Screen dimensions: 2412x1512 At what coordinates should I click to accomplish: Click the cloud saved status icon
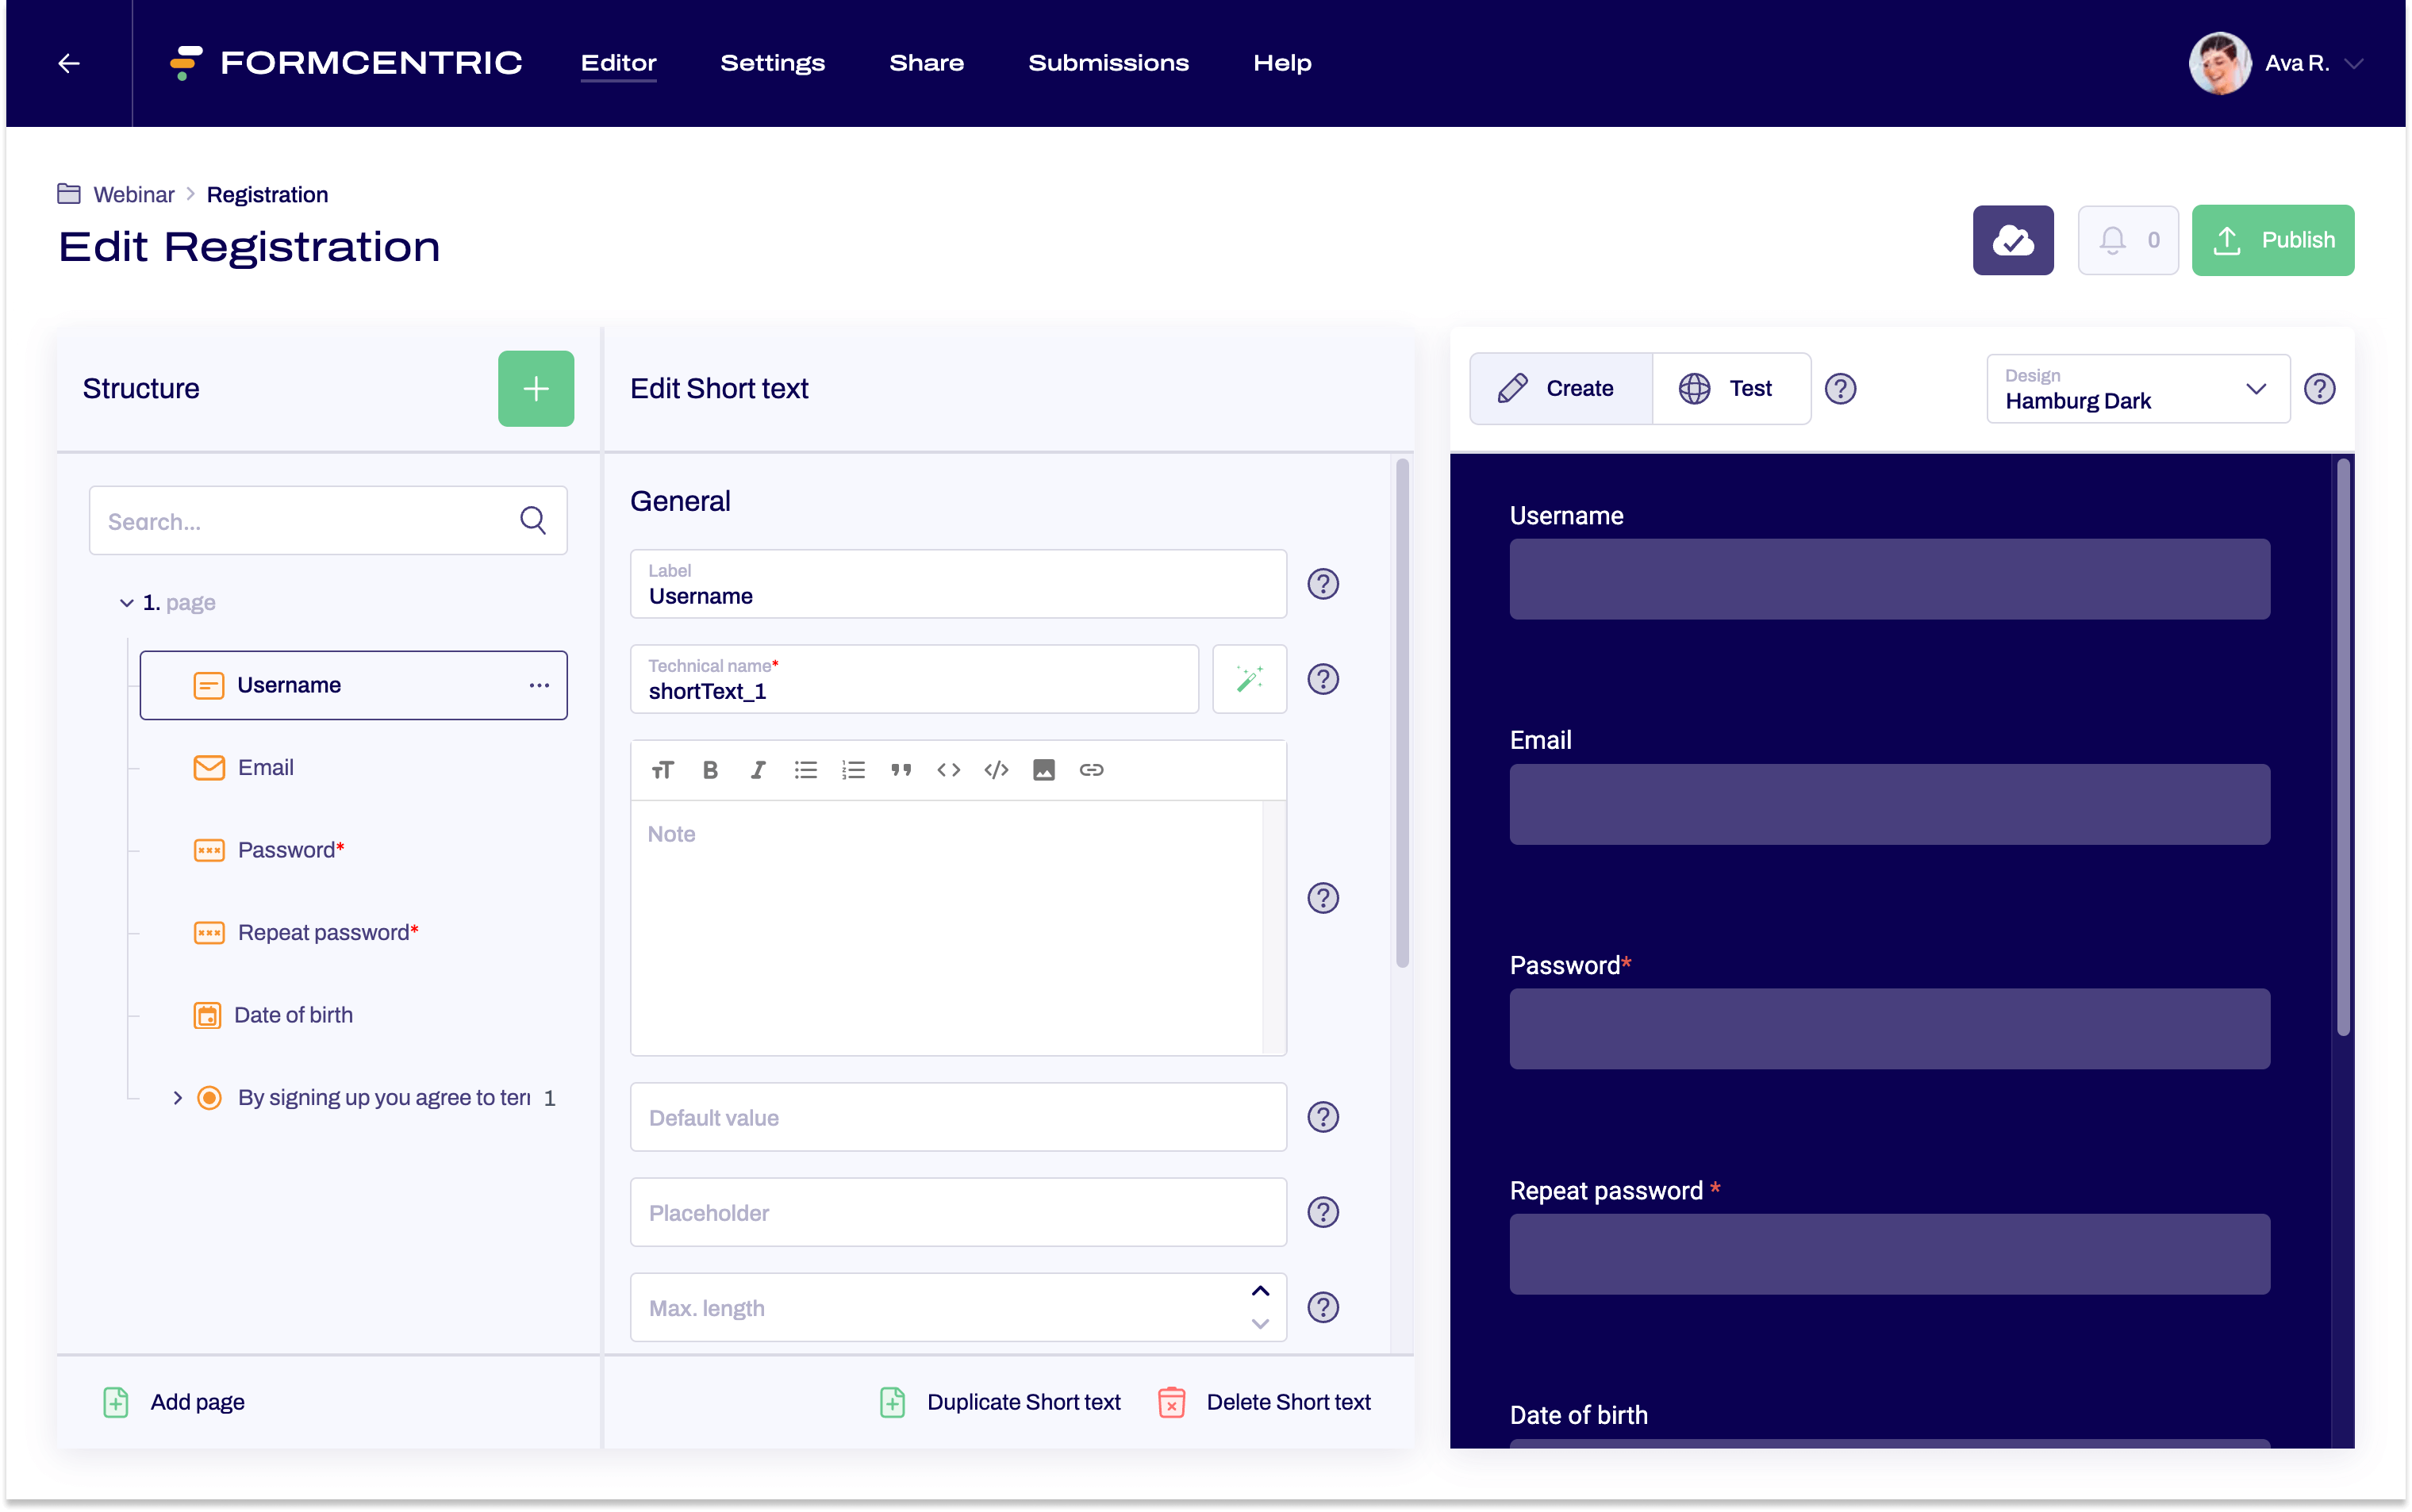click(2012, 240)
